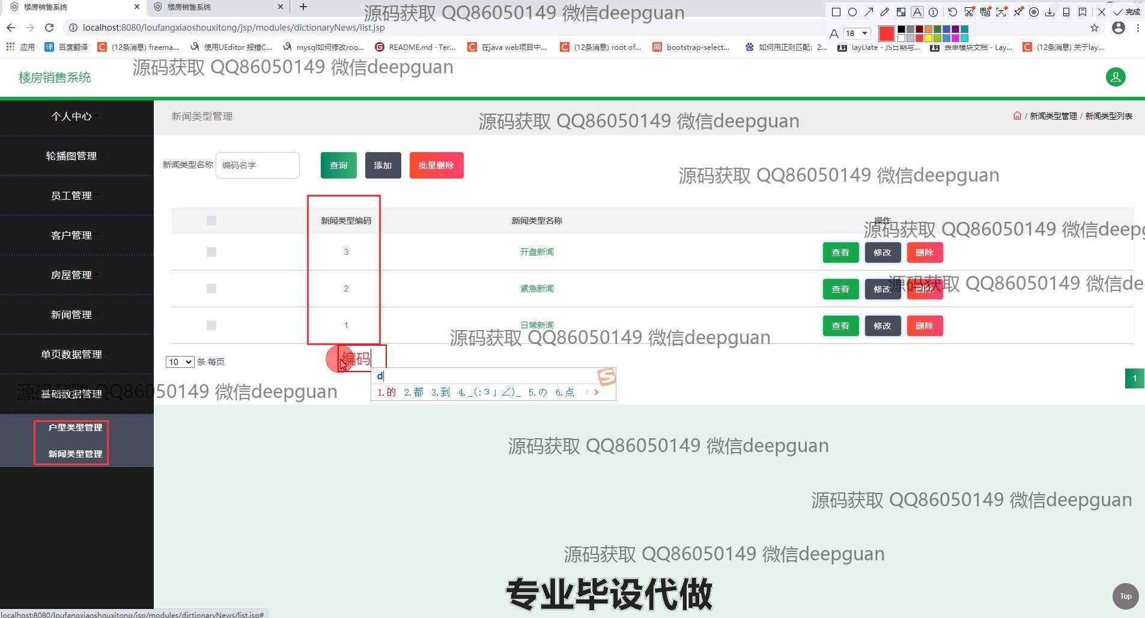The height and width of the screenshot is (618, 1145).
Task: Undo the last screenshot annotation
Action: [953, 12]
